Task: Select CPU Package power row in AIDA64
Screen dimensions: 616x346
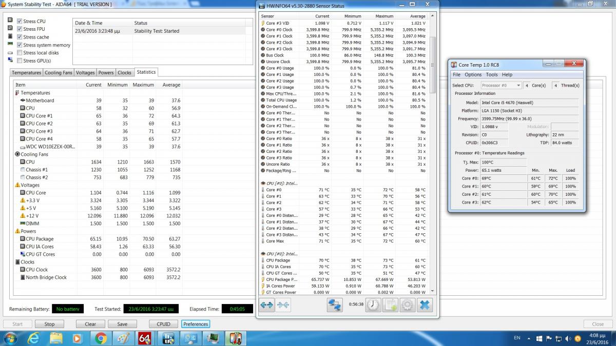Action: (x=98, y=239)
